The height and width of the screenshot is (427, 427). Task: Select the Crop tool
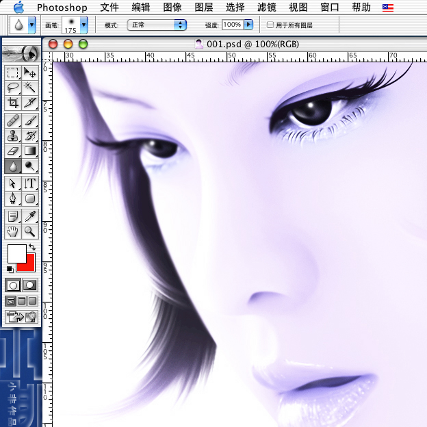pyautogui.click(x=13, y=103)
